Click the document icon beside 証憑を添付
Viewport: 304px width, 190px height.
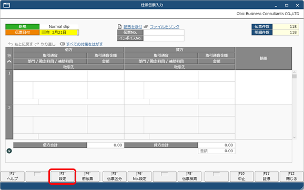pyautogui.click(x=119, y=27)
